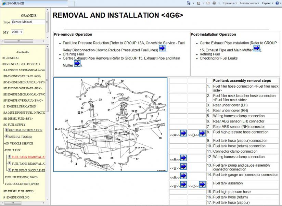Click the second red-adjacent FUEL TANK REMOVAL link
Viewport: 282px width, 206px height.
point(28,164)
